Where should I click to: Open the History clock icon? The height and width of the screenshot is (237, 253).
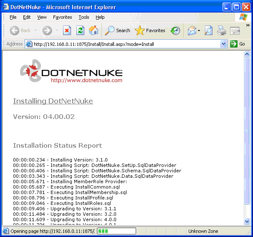(175, 30)
